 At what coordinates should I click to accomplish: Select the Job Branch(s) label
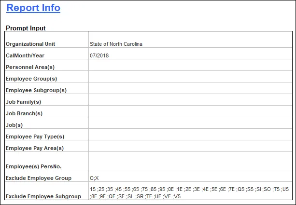(x=24, y=113)
